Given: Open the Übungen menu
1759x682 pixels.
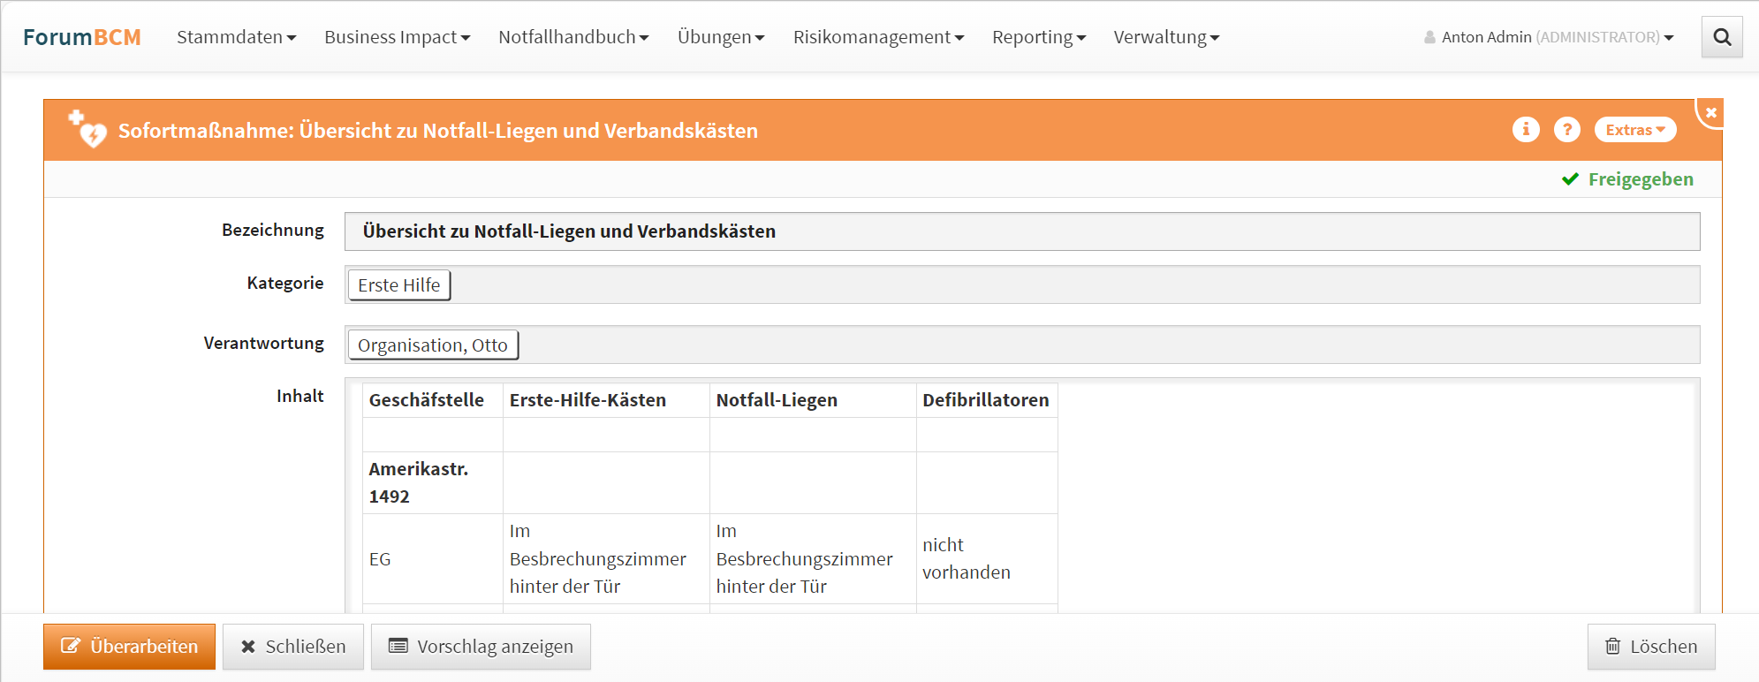Looking at the screenshot, I should 721,37.
